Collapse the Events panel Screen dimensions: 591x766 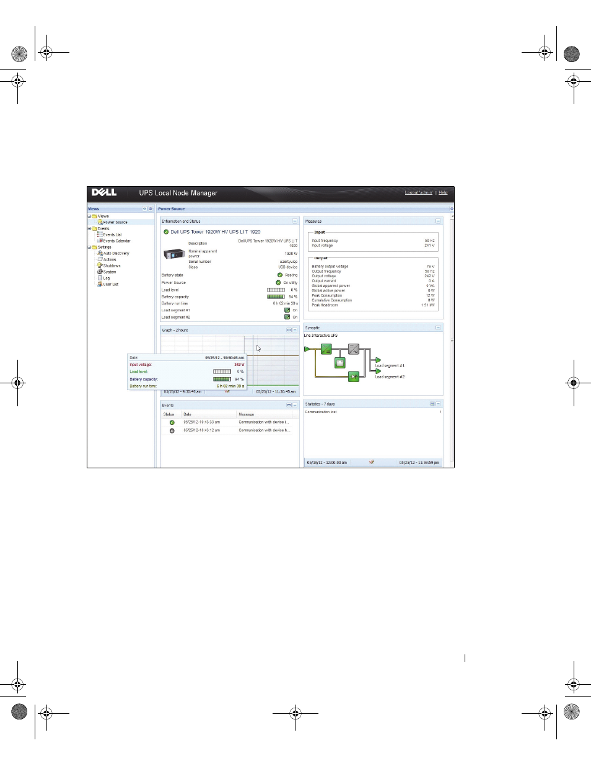click(x=295, y=405)
